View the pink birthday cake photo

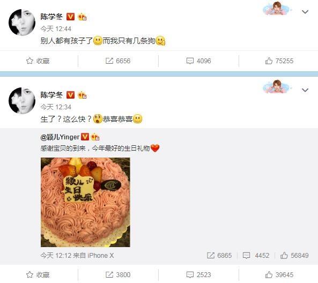[85, 202]
